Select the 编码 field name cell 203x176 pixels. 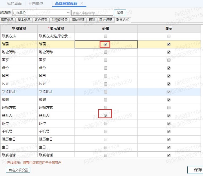(19, 44)
